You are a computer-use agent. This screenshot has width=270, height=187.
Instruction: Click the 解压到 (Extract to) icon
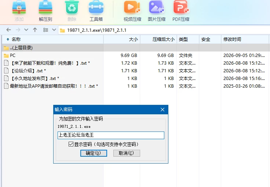tap(45, 8)
